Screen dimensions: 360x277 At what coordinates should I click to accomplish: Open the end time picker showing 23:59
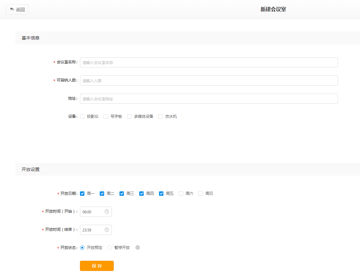tap(92, 230)
